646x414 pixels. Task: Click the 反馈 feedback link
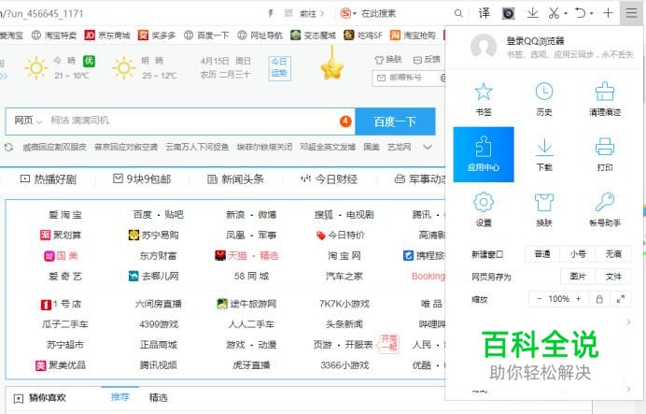tap(427, 60)
